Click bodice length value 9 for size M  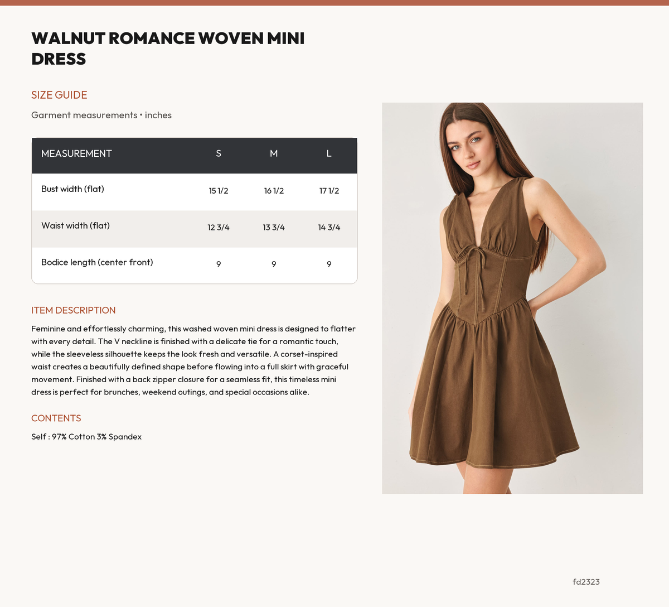click(274, 264)
